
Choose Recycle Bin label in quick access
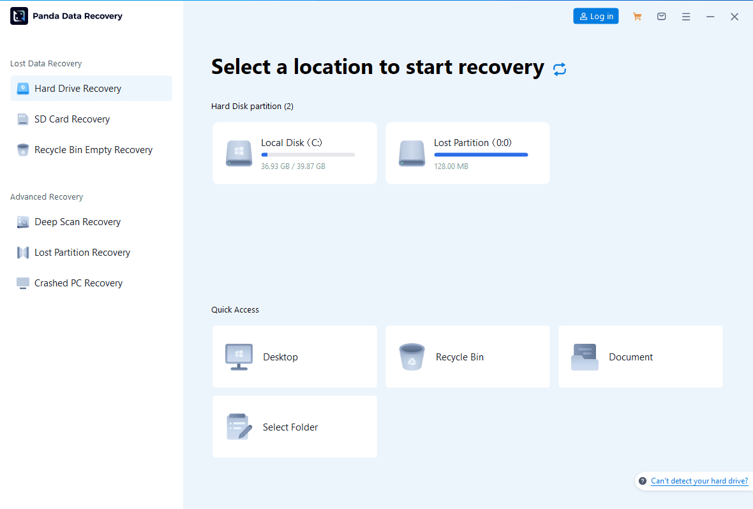pyautogui.click(x=459, y=357)
